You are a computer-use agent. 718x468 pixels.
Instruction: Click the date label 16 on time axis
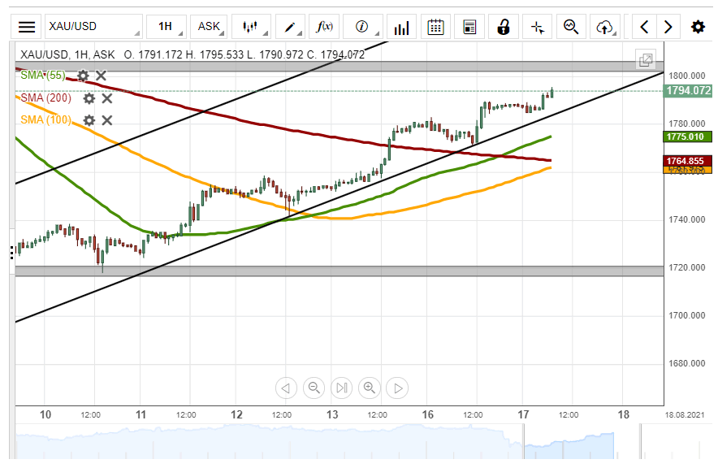click(428, 415)
